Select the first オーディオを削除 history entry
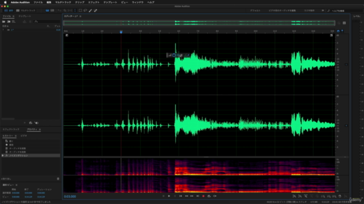Image resolution: width=364 pixels, height=204 pixels. click(31, 148)
